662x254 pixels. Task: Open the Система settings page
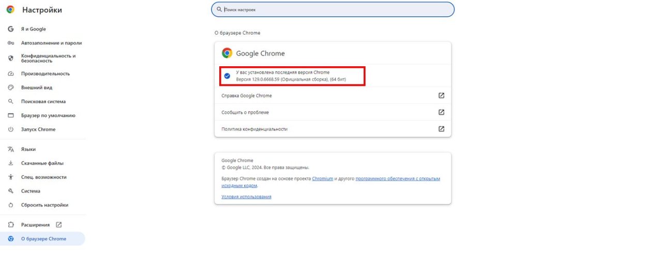[x=31, y=191]
